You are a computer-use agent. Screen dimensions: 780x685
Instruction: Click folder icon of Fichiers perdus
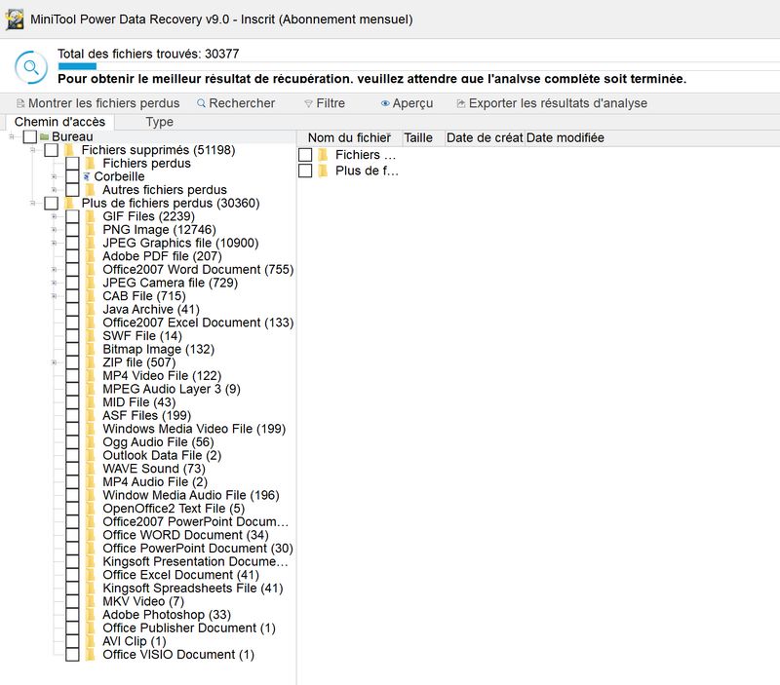click(91, 163)
